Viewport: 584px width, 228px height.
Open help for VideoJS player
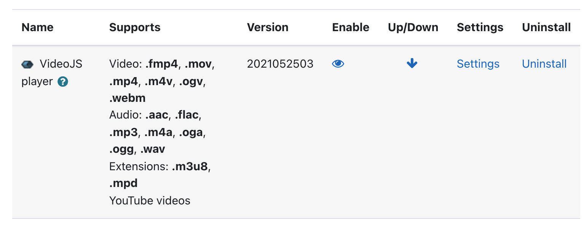(63, 82)
